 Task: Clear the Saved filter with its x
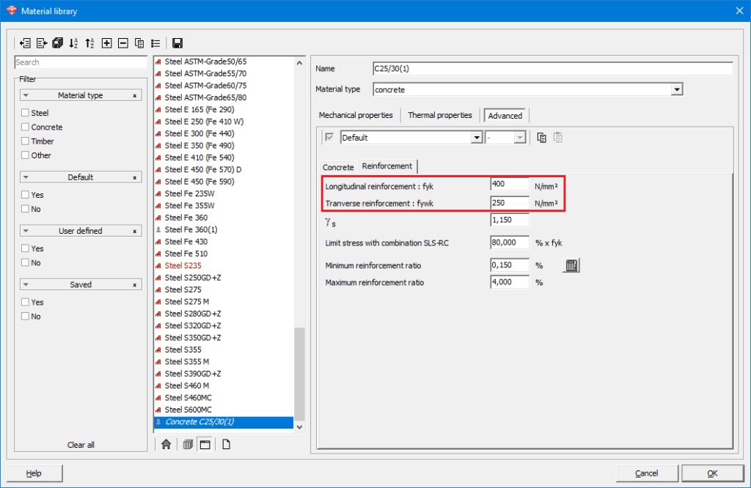[x=135, y=284]
